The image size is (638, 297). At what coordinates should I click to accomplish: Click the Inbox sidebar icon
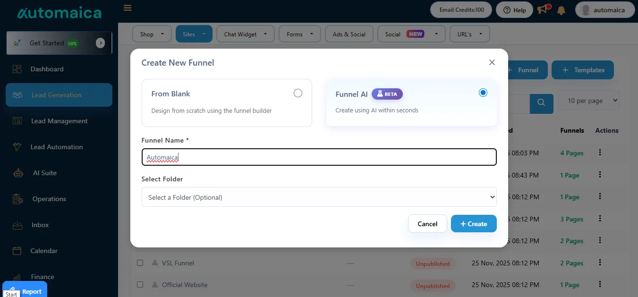[x=17, y=225]
